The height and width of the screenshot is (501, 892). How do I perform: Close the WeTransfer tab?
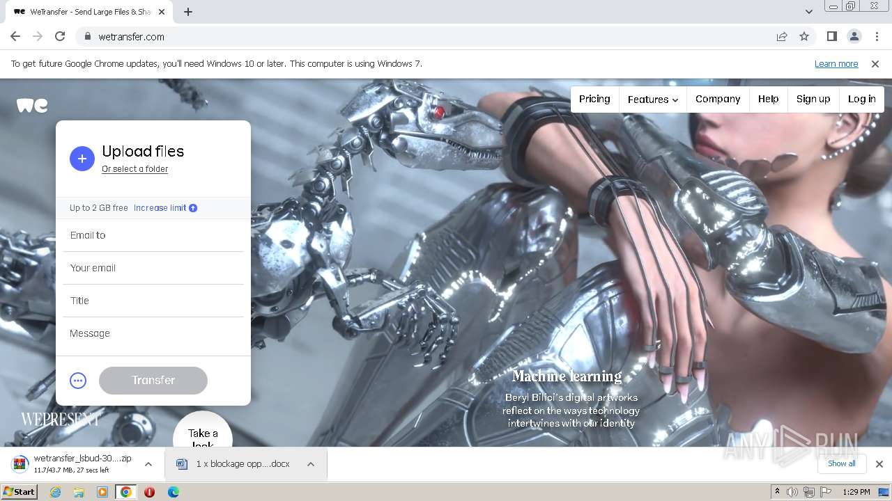162,12
